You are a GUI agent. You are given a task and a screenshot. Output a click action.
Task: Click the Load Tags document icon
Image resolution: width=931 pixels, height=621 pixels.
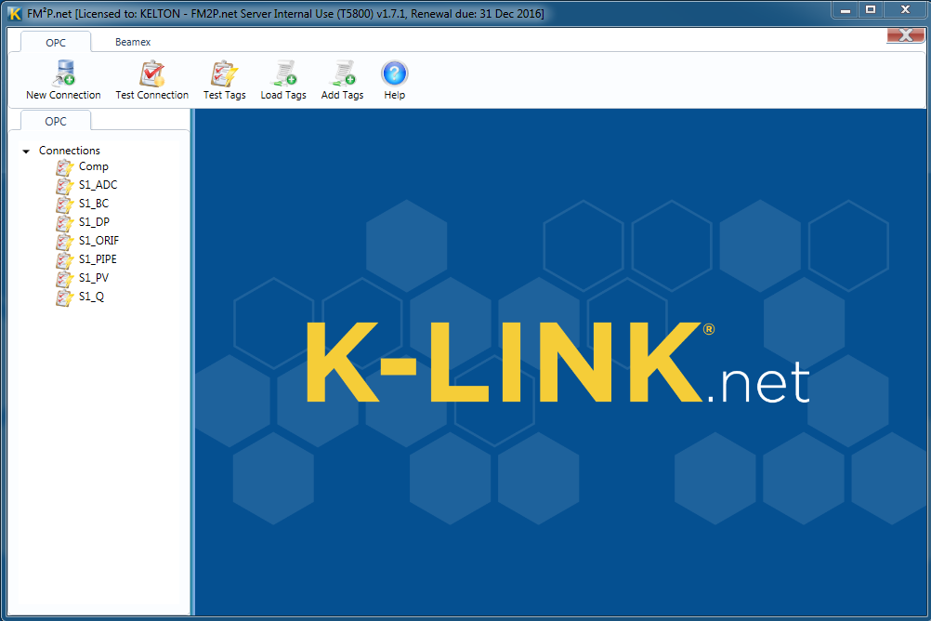tap(283, 73)
